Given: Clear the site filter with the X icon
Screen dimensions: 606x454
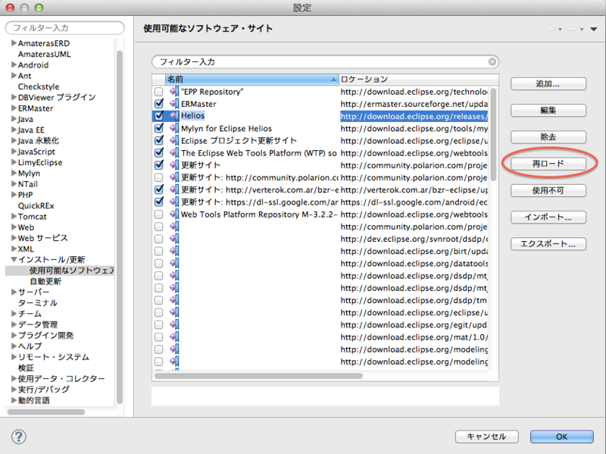Looking at the screenshot, I should pyautogui.click(x=492, y=62).
